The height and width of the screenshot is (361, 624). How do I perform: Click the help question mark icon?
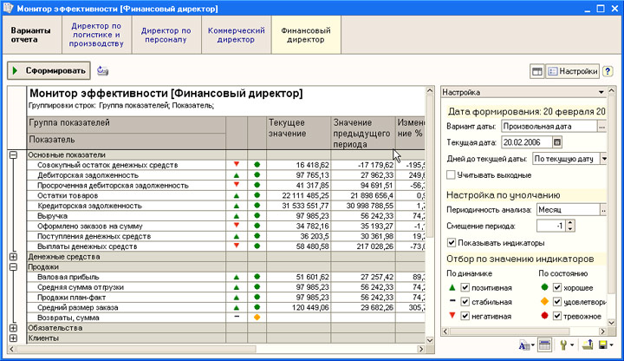coord(608,71)
